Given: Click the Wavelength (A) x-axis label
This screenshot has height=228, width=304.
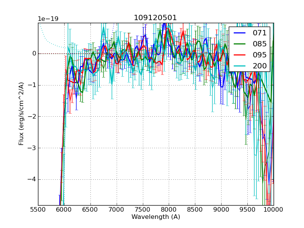Looking at the screenshot, I should (x=156, y=217).
